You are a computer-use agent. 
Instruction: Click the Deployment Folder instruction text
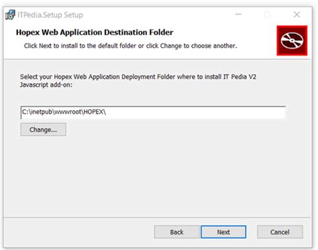point(138,76)
